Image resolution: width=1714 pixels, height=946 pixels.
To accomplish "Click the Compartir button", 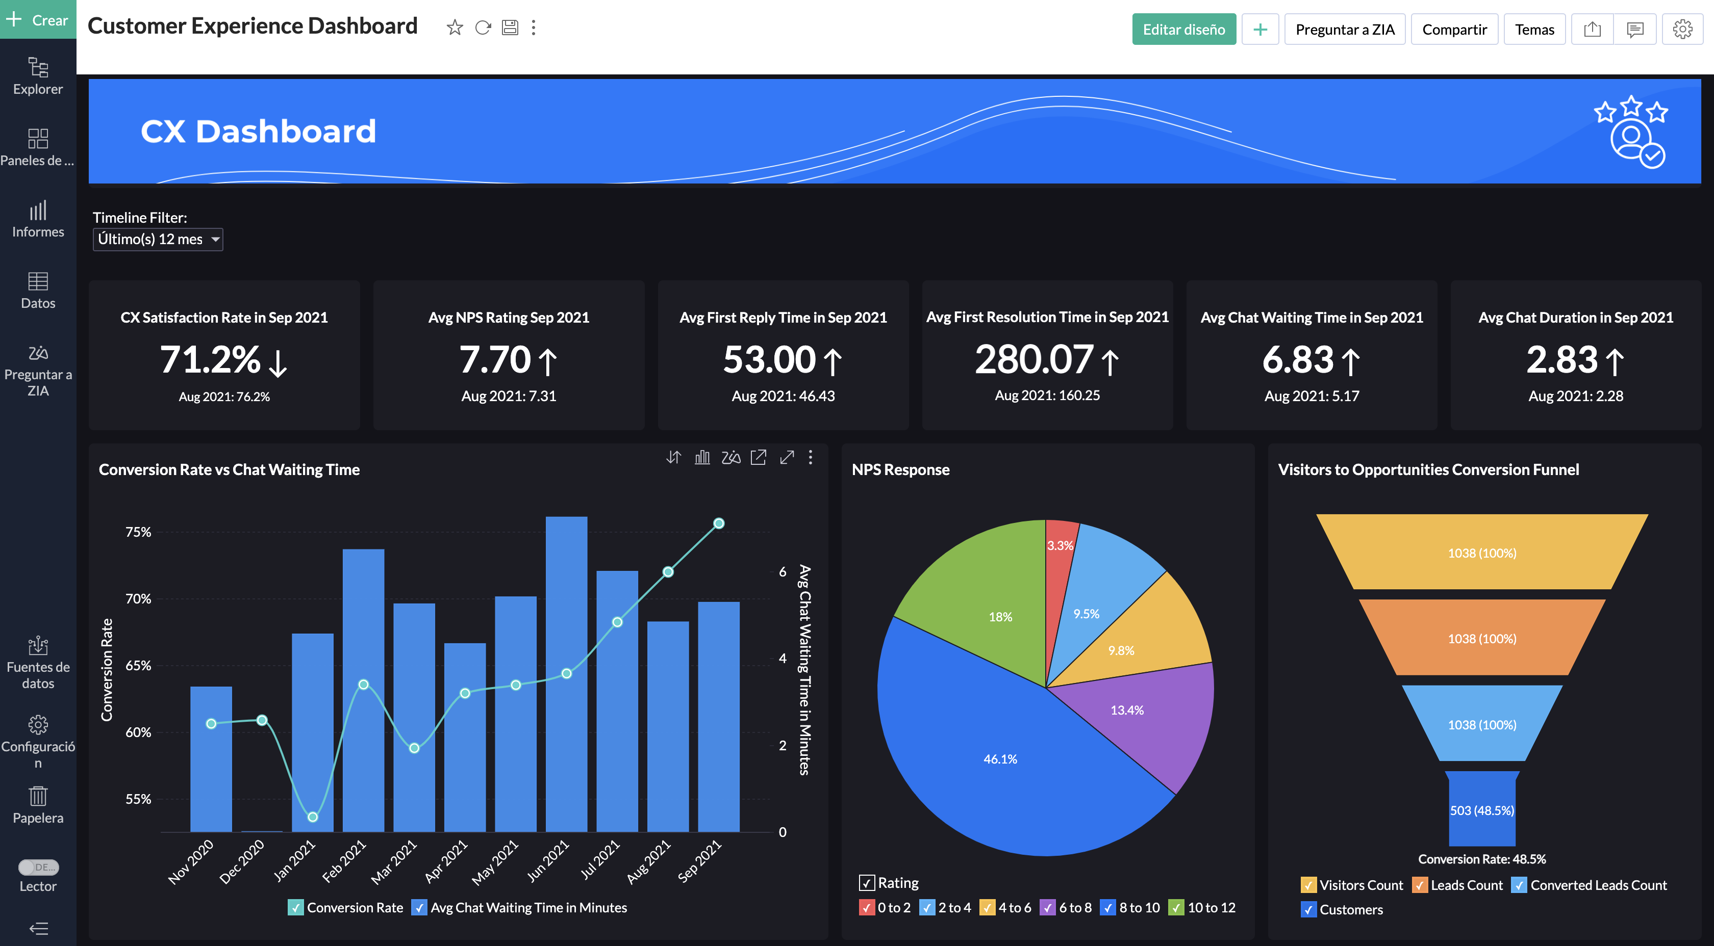I will coord(1454,29).
